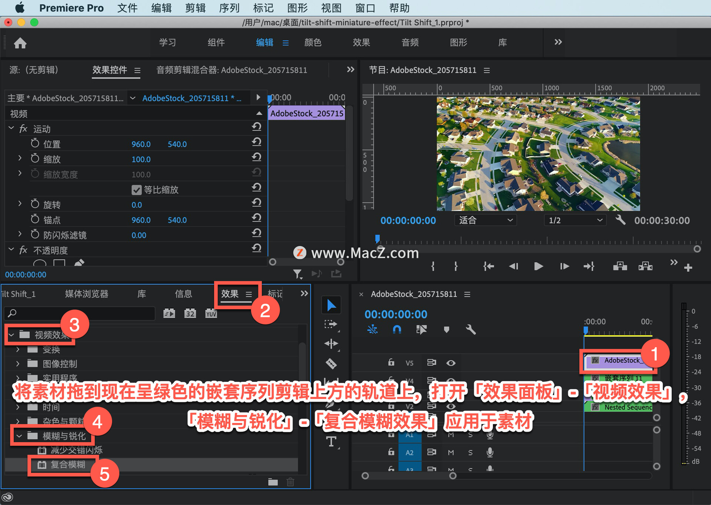Click Accelerated Effects filter icon
Image resolution: width=711 pixels, height=505 pixels.
(x=169, y=313)
